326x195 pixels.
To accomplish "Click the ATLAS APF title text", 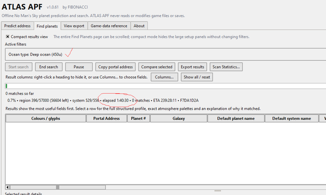I will click(22, 7).
